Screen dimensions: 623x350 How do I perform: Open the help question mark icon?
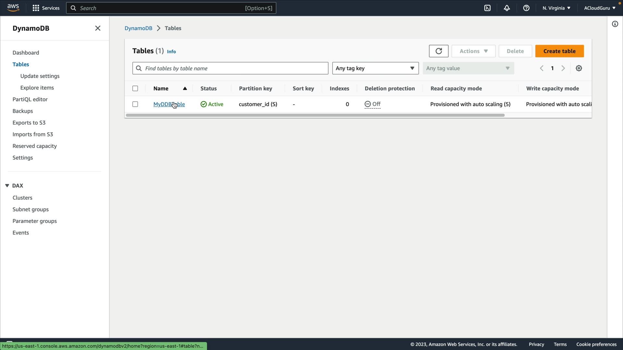[526, 8]
